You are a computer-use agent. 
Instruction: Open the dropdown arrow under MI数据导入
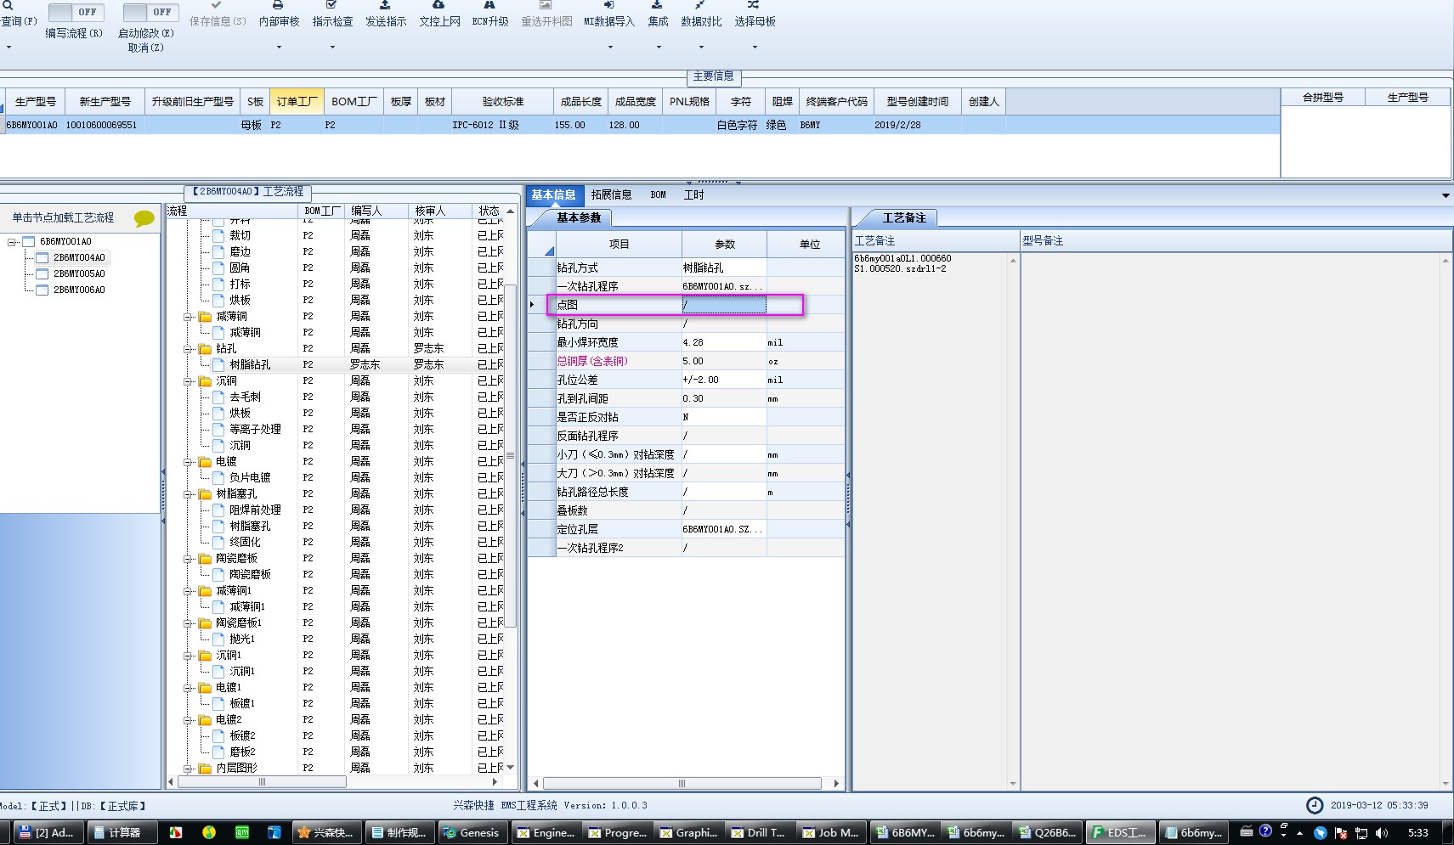pos(610,47)
